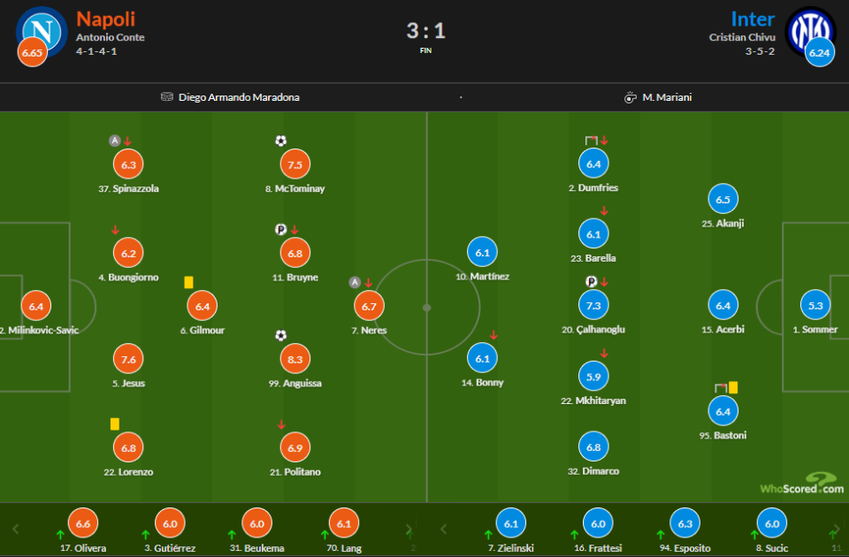
Task: Click the goal ball icon above McTominay
Action: 281,141
